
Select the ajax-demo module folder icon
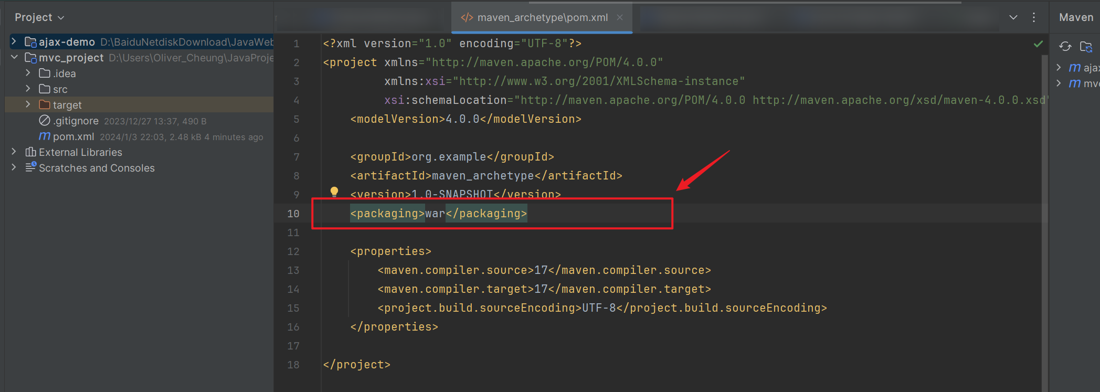[x=30, y=42]
